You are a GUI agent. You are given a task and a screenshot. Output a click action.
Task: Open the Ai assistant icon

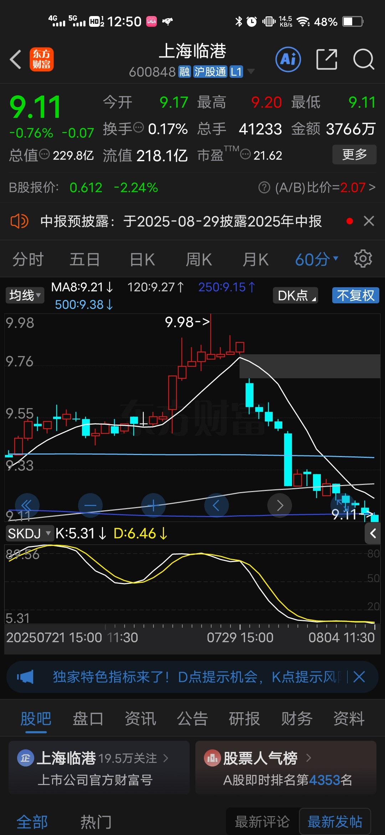[288, 59]
